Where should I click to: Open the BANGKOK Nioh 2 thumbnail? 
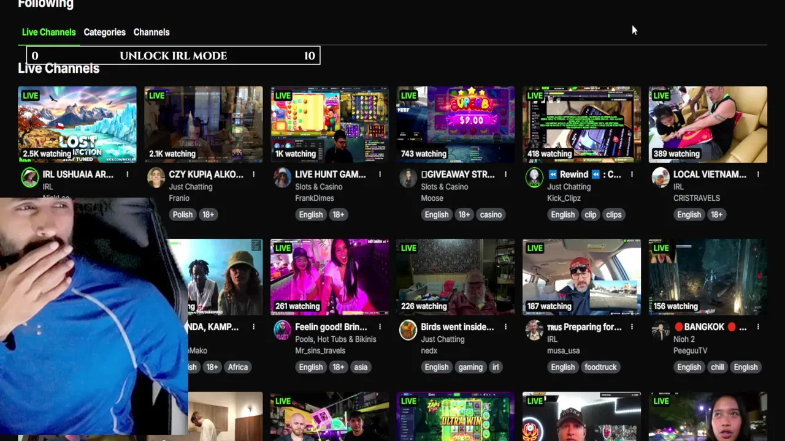point(708,277)
